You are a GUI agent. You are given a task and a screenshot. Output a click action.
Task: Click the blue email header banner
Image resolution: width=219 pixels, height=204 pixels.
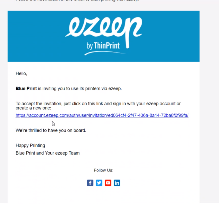[x=103, y=36]
